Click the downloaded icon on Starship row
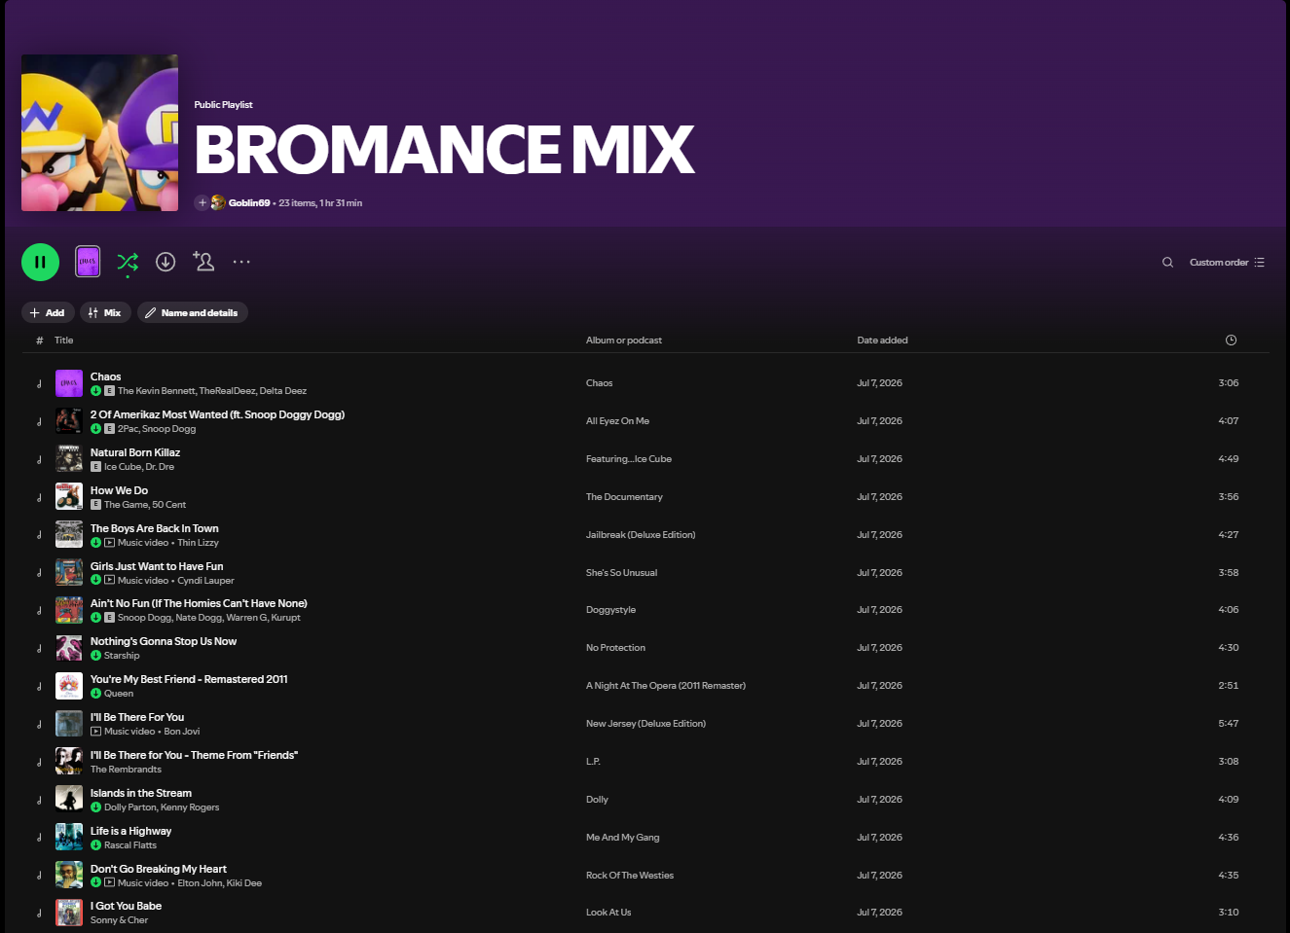The image size is (1290, 933). 96,656
